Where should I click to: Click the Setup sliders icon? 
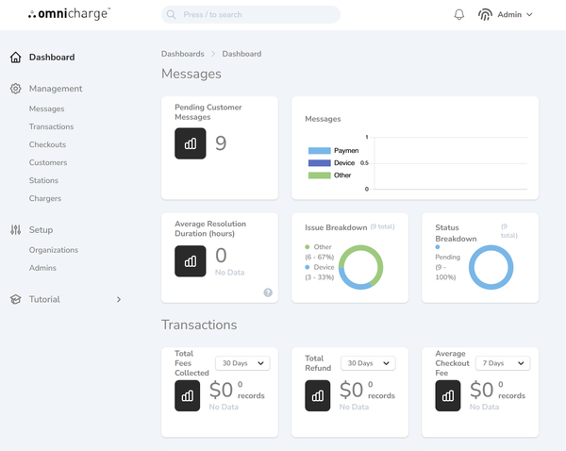[15, 229]
